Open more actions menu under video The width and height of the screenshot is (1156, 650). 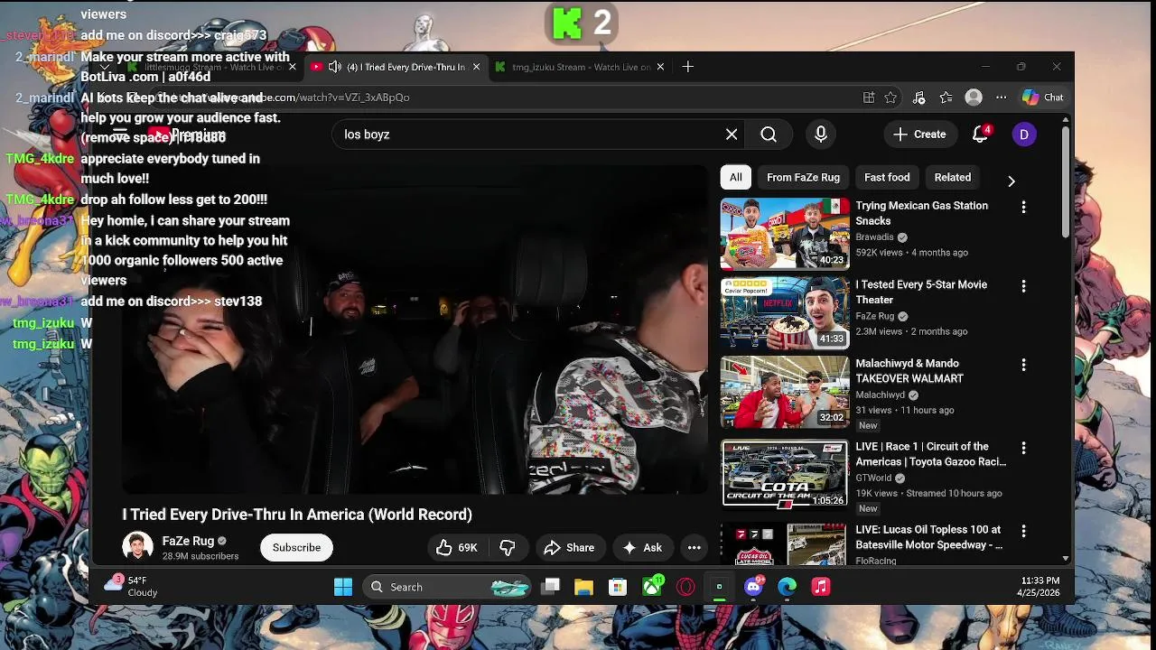click(x=694, y=547)
